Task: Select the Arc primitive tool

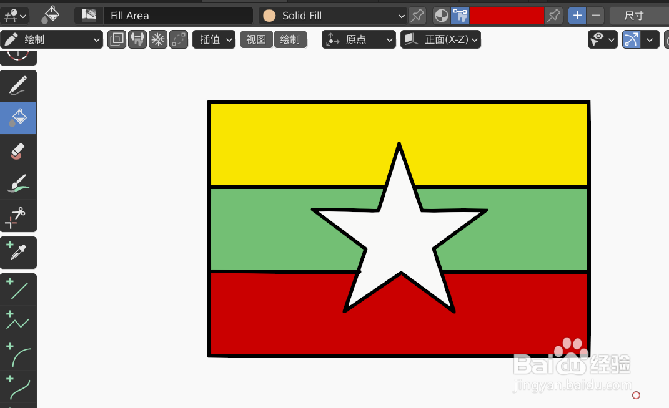Action: [x=18, y=354]
